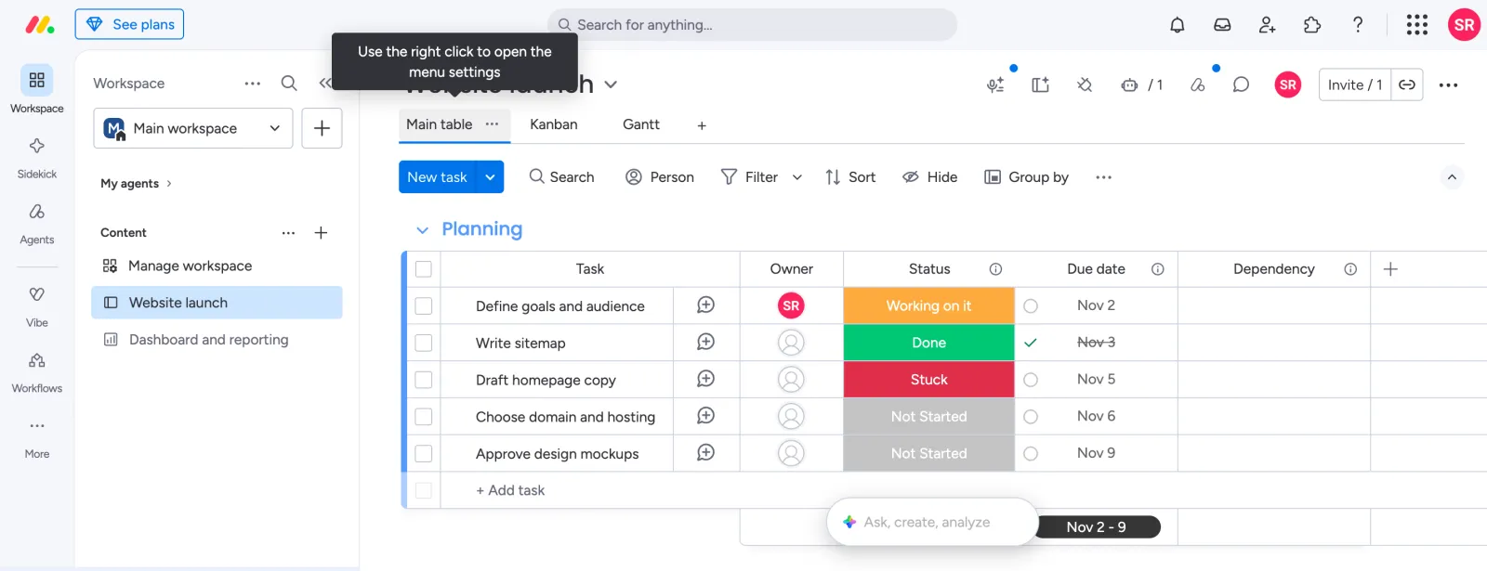
Task: Click the search icon in Workspace panel
Action: click(x=289, y=84)
